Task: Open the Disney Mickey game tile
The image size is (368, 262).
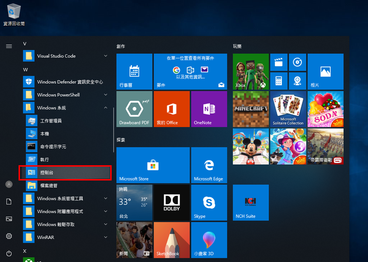Action: 251,146
